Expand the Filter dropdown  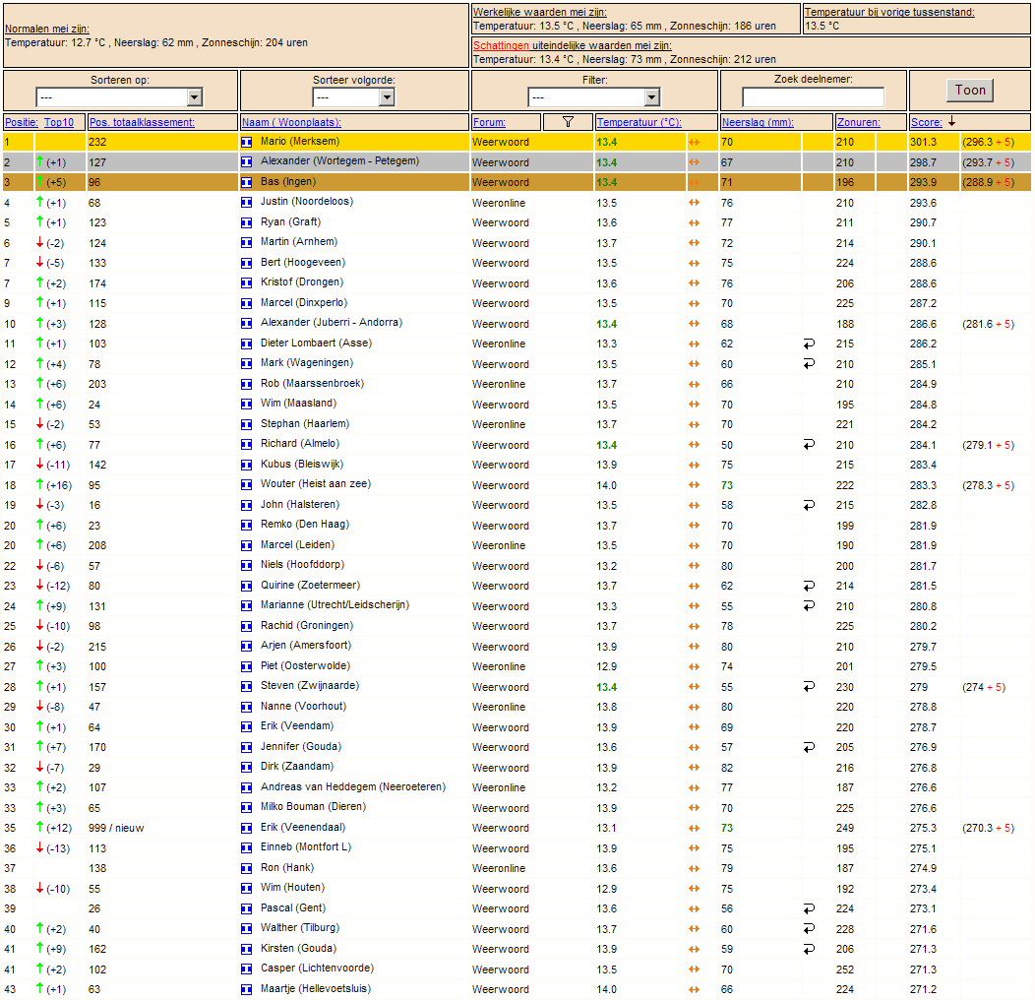pos(593,97)
